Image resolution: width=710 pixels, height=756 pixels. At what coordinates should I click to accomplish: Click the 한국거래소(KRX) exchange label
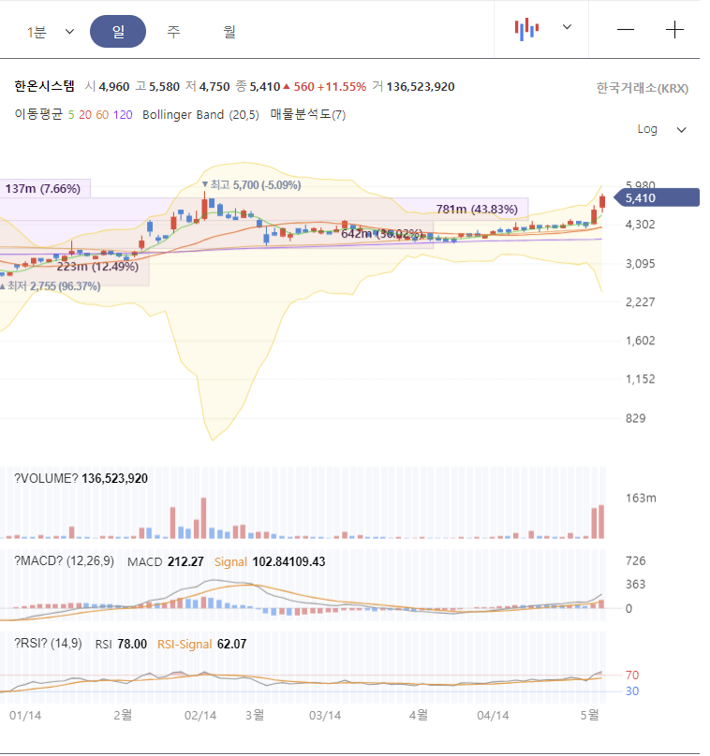(x=643, y=88)
